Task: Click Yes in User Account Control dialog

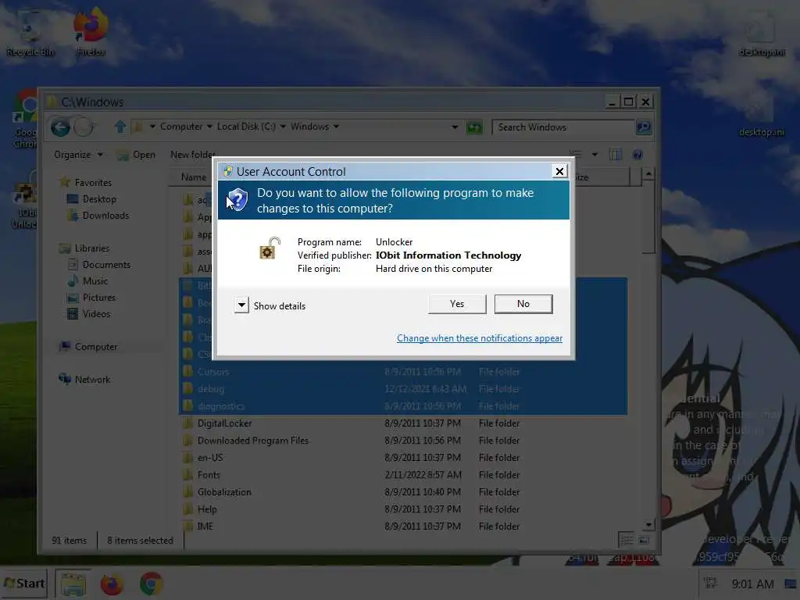Action: pos(457,304)
